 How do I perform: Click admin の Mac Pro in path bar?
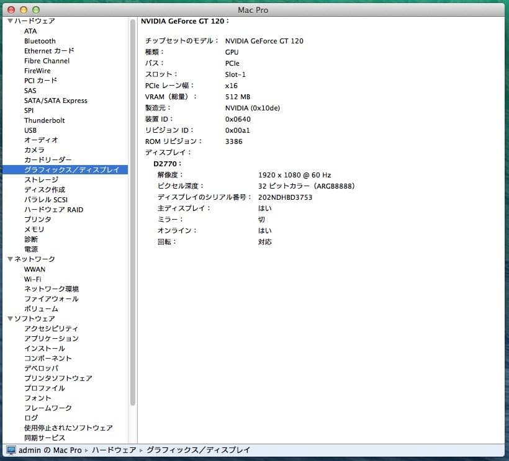pyautogui.click(x=50, y=450)
